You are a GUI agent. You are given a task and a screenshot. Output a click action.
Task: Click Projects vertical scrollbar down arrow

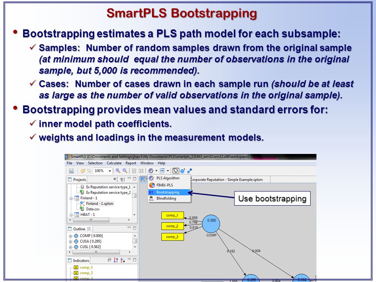(x=134, y=215)
